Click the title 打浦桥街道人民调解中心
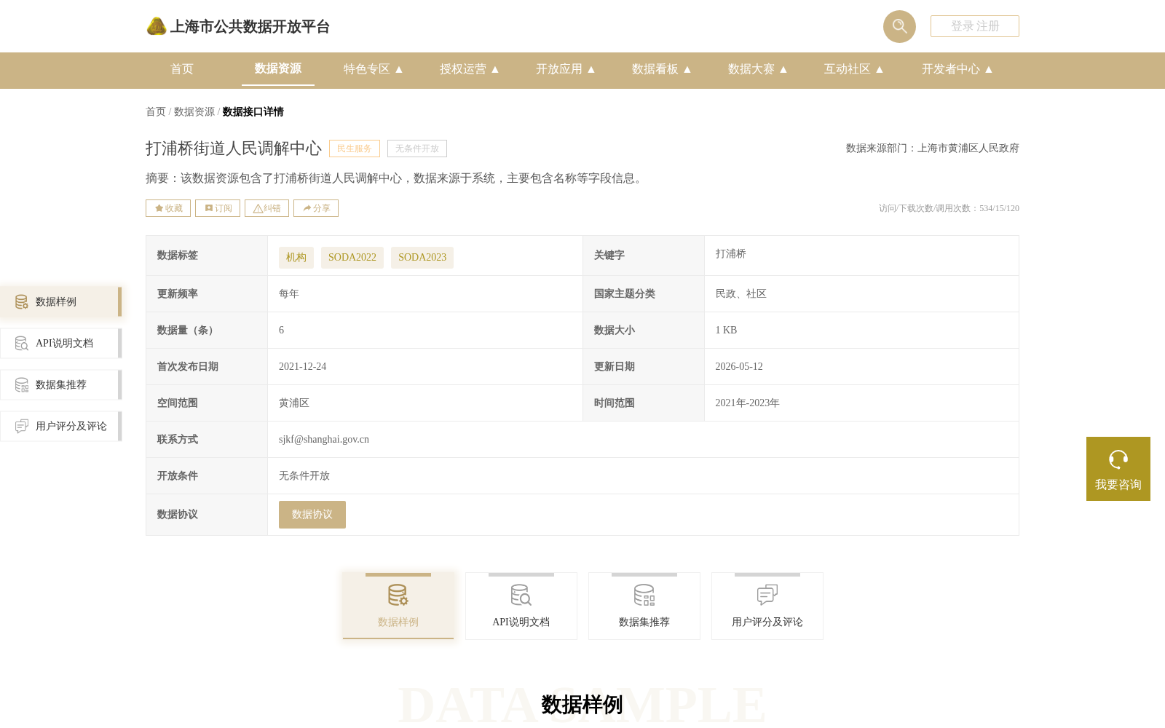The image size is (1165, 728). 234,149
